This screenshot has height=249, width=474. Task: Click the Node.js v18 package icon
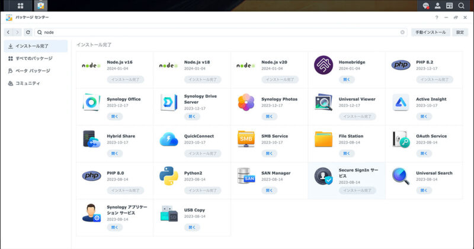pyautogui.click(x=168, y=65)
